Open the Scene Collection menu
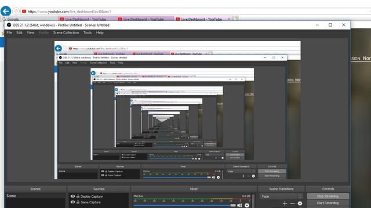 coord(66,32)
